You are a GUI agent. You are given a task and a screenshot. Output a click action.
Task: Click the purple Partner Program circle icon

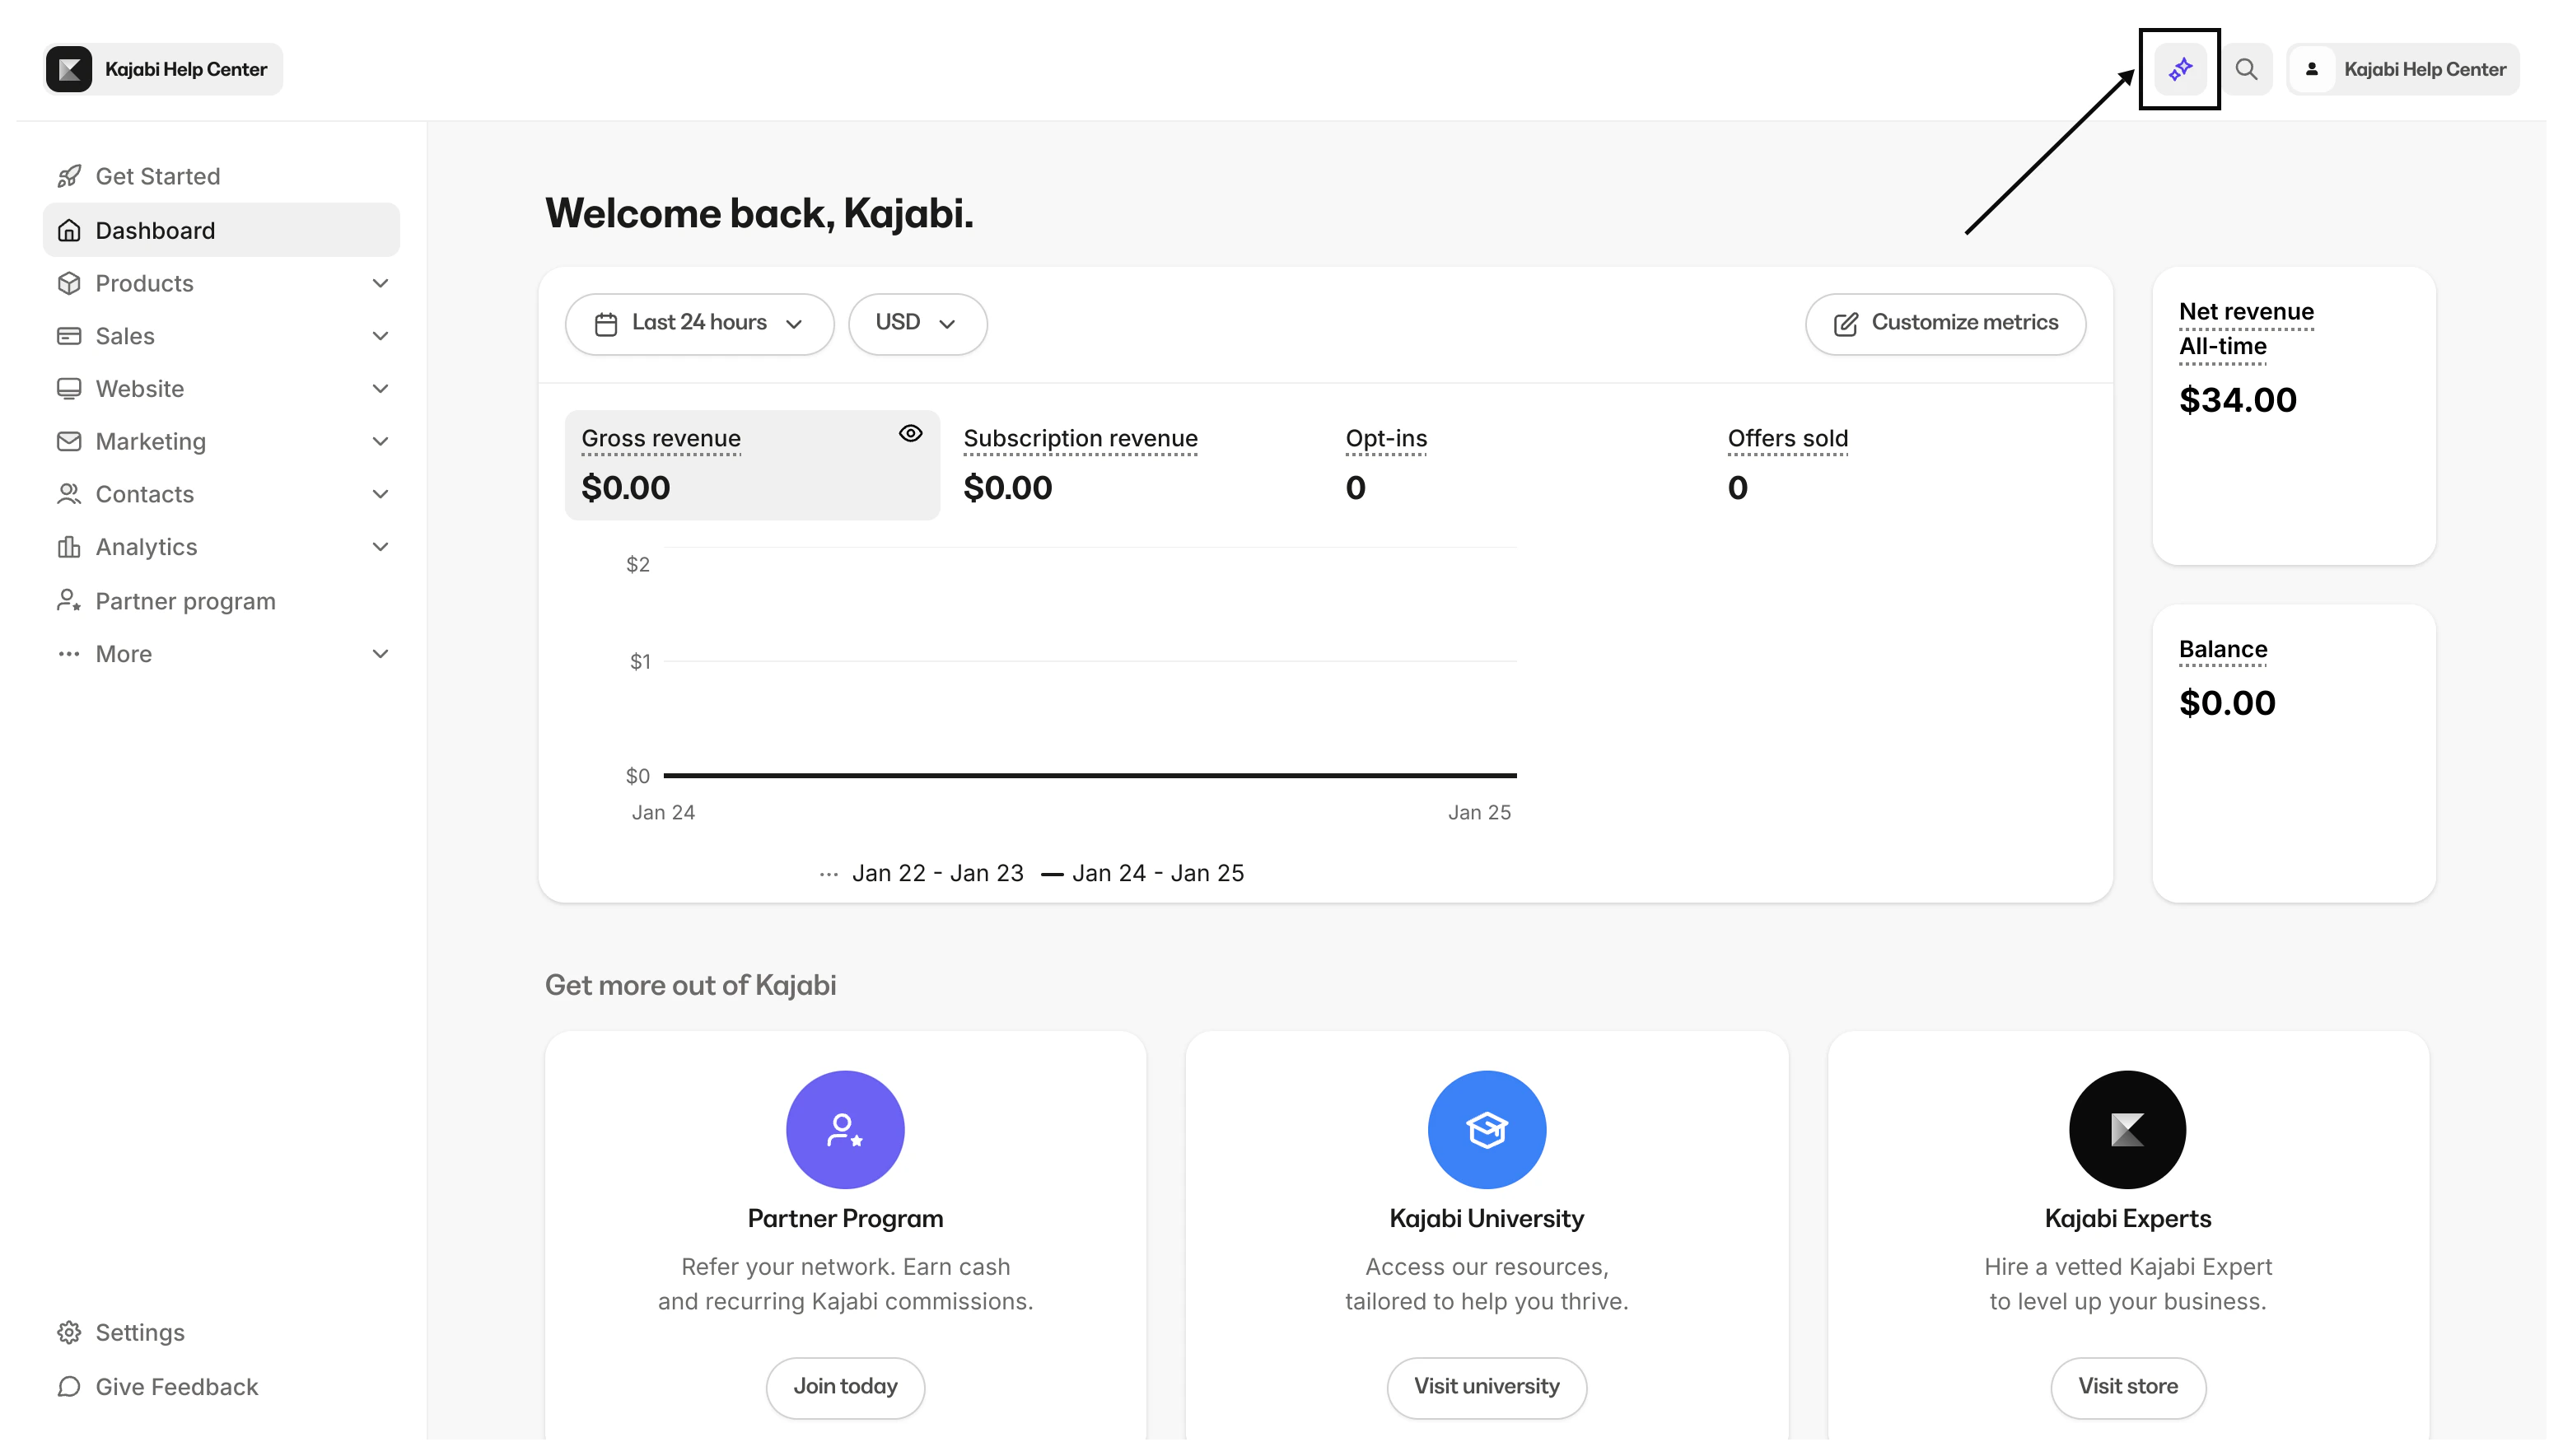(845, 1130)
